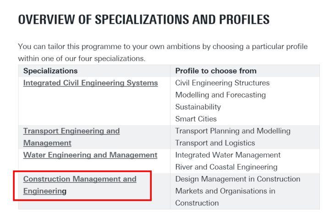Open Transport Engineering and Management link

click(71, 131)
